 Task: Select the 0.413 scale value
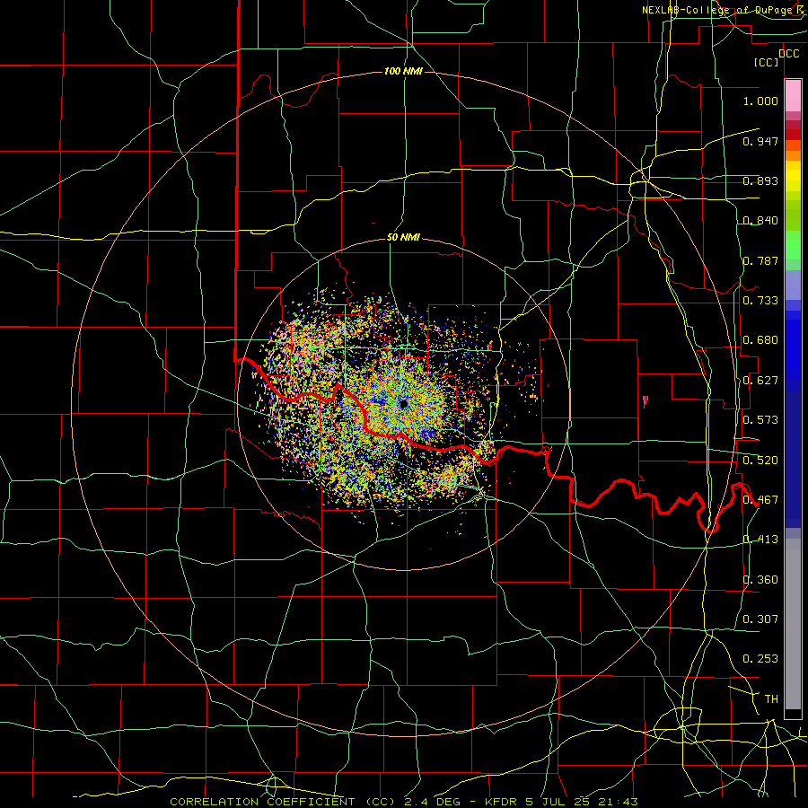760,540
